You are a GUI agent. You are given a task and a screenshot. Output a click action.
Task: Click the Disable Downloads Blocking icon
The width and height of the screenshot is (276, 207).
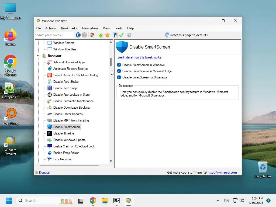coord(50,108)
